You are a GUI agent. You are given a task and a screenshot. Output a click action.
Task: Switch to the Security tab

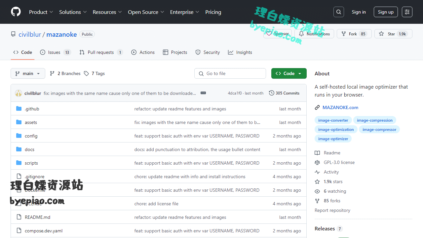pyautogui.click(x=208, y=52)
